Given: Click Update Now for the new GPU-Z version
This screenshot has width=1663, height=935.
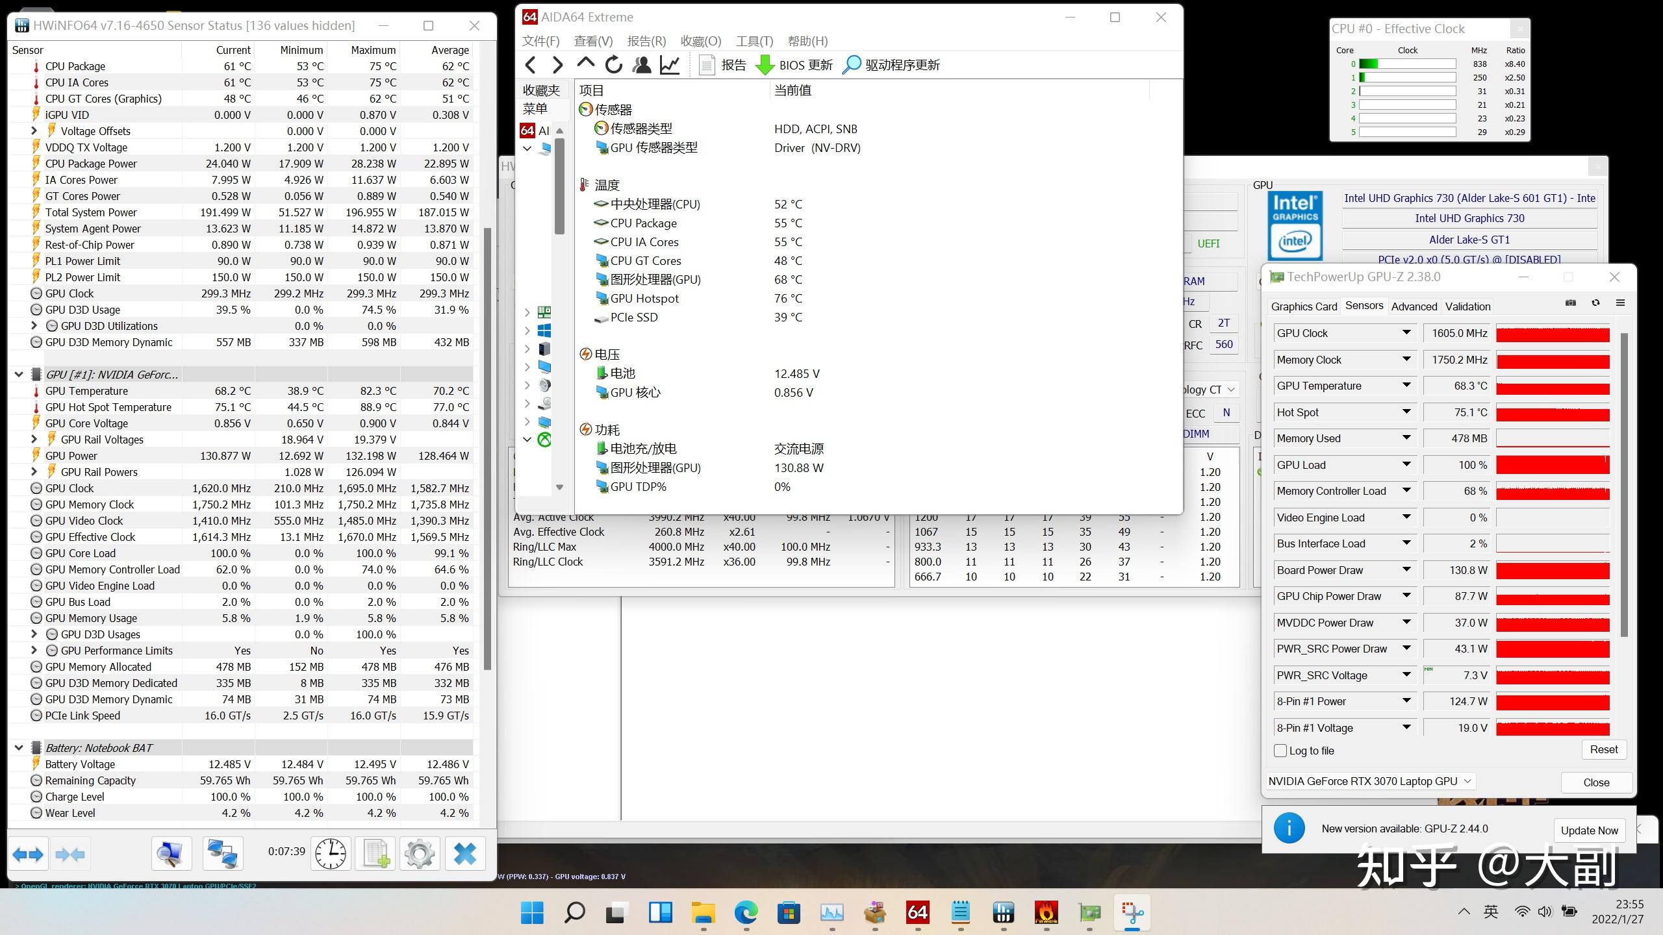Looking at the screenshot, I should click(1589, 830).
